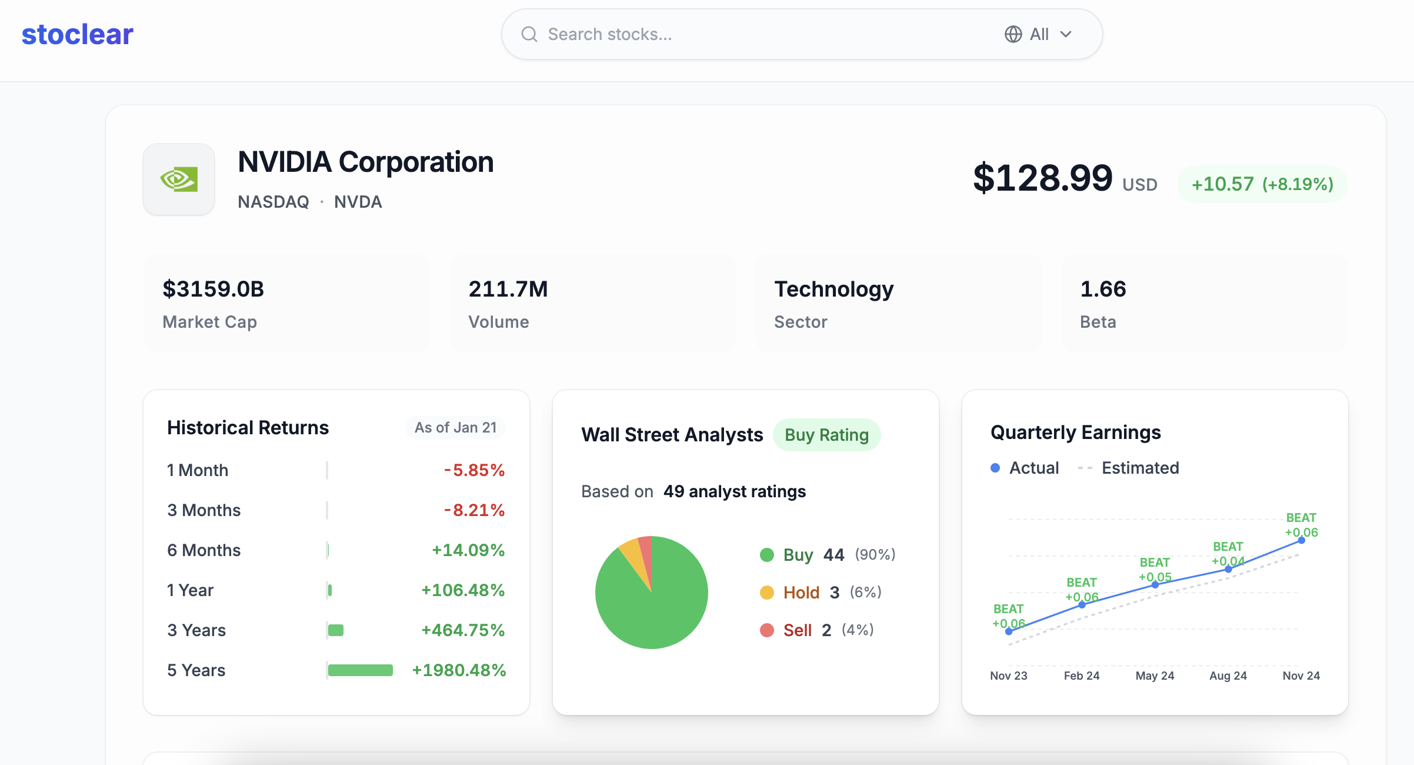Click the May 24 BEAT +0.05 label

tap(1155, 570)
